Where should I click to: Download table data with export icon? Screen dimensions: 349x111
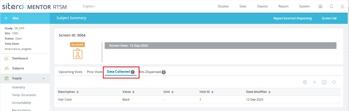324,82
